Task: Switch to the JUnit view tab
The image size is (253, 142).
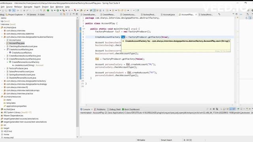Action: [x=41, y=15]
